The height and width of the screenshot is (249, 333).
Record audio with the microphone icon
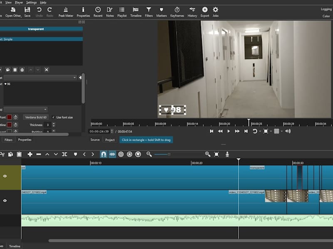pyautogui.click(x=227, y=154)
